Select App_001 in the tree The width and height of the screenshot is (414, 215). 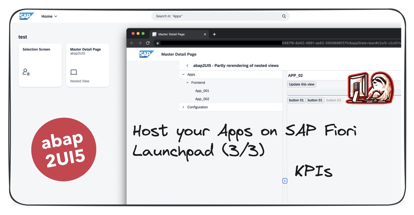[202, 91]
